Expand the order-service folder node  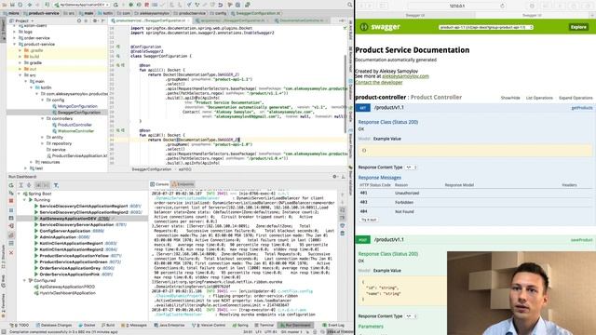coord(15,38)
